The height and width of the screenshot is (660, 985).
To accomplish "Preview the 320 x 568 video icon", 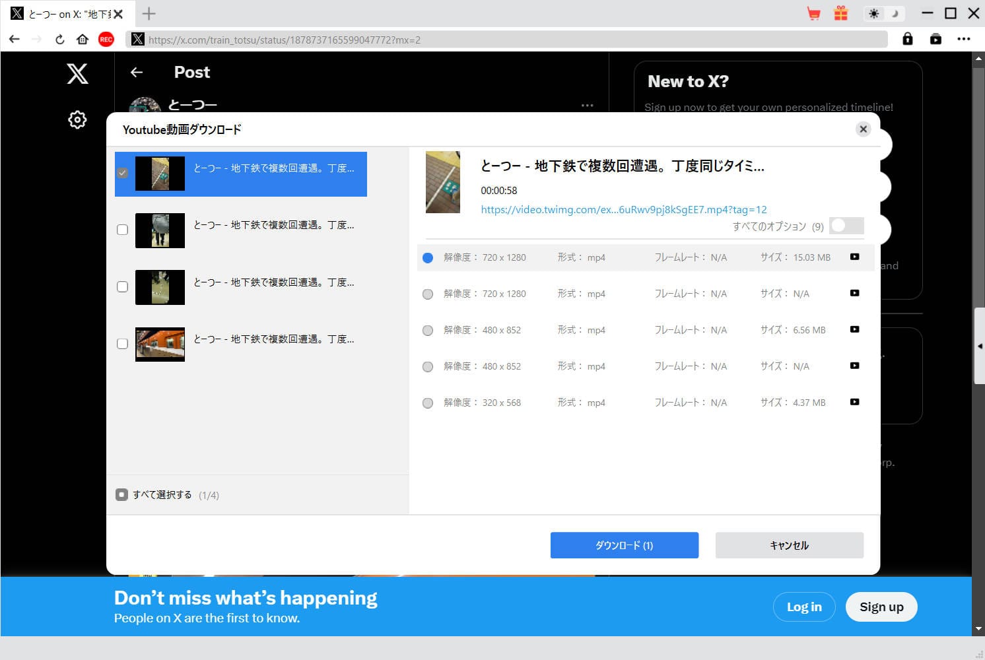I will [x=854, y=402].
